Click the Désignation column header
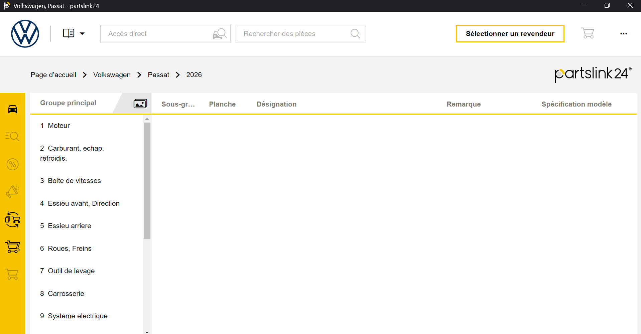Viewport: 641px width, 334px height. tap(276, 104)
